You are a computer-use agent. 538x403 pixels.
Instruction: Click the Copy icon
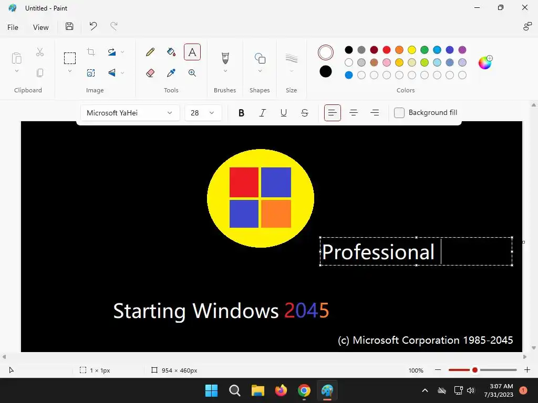(x=40, y=73)
